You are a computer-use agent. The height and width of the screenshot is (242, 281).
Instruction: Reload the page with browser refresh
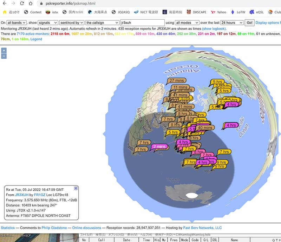22,3
